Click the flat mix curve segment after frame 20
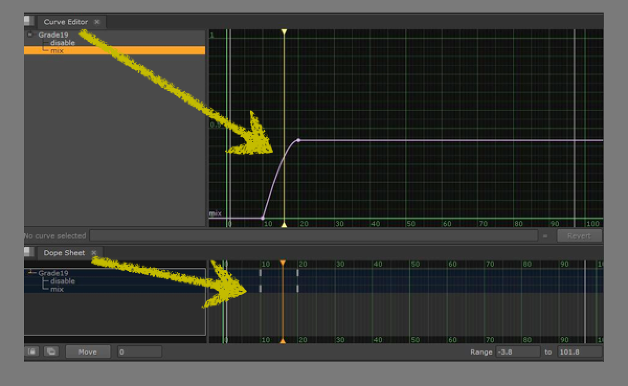 (450, 140)
